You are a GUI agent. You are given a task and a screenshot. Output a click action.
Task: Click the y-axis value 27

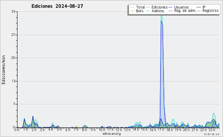coord(13,35)
